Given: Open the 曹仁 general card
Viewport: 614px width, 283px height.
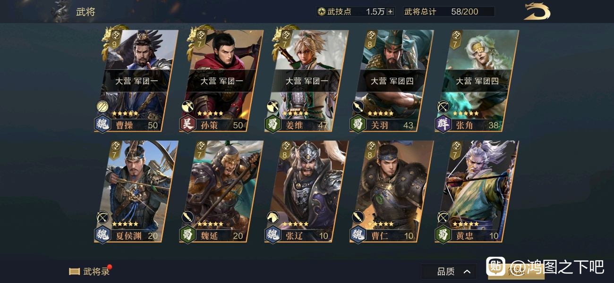Looking at the screenshot, I should (392, 191).
